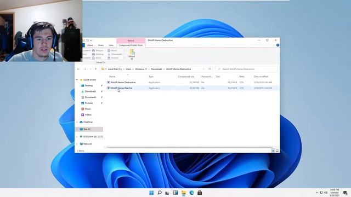This screenshot has width=351, height=197.
Task: Open recent locations dropdown arrow
Action: point(90,69)
